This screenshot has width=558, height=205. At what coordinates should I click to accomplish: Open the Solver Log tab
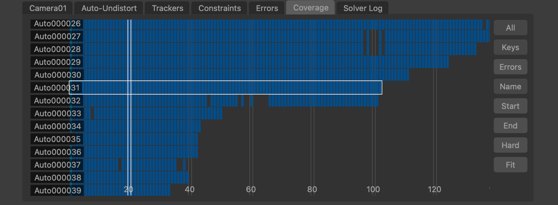click(x=363, y=8)
